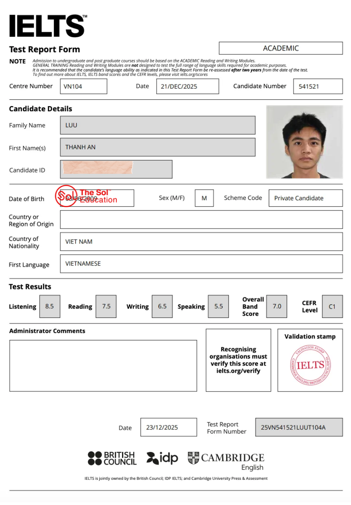The image size is (351, 505).
Task: Click Scheme Code field Private Candidate
Action: pos(306,198)
